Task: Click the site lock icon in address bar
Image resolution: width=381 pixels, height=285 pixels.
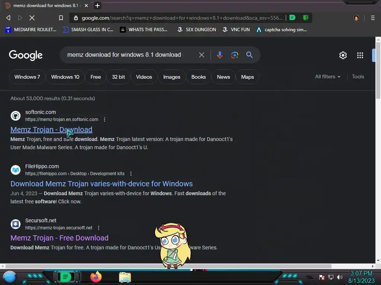Action: [76, 18]
